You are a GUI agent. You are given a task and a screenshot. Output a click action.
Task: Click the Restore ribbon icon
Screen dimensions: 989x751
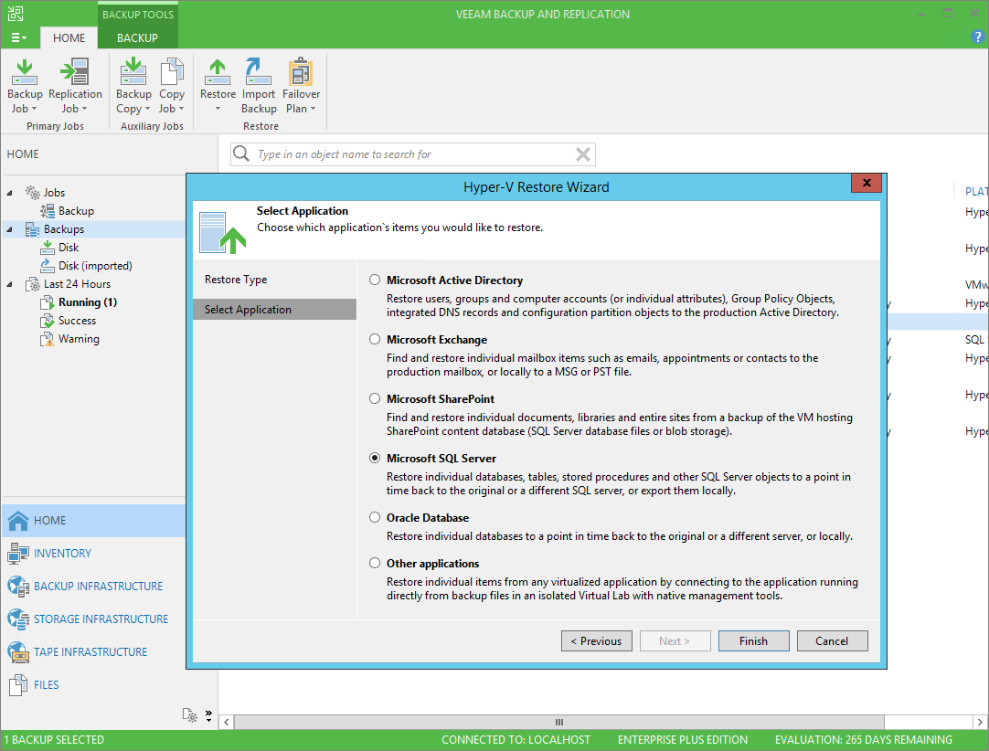tap(218, 72)
